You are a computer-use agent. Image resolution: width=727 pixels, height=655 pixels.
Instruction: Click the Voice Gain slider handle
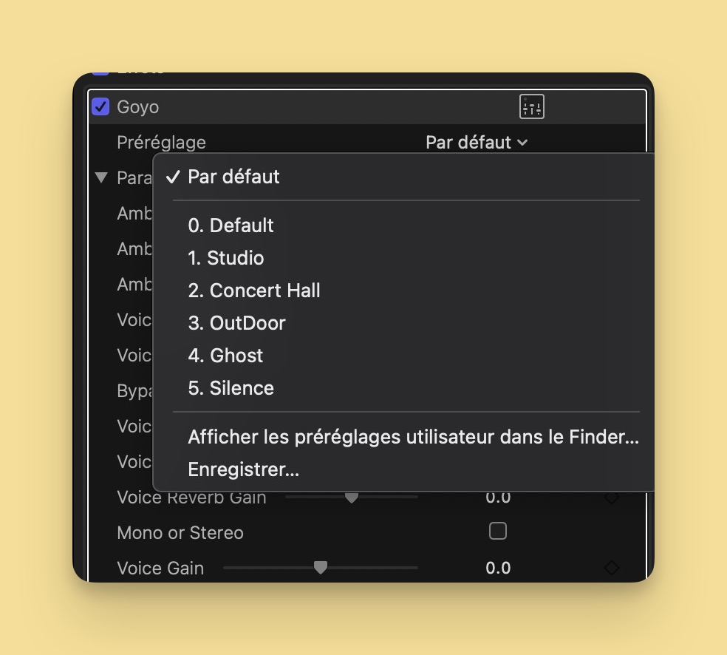click(320, 568)
